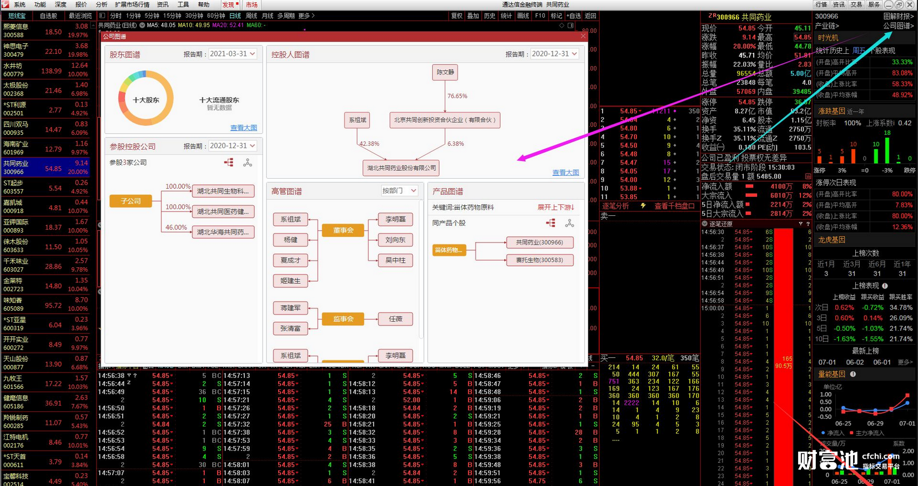Click the 十大股东 donut chart

(146, 99)
